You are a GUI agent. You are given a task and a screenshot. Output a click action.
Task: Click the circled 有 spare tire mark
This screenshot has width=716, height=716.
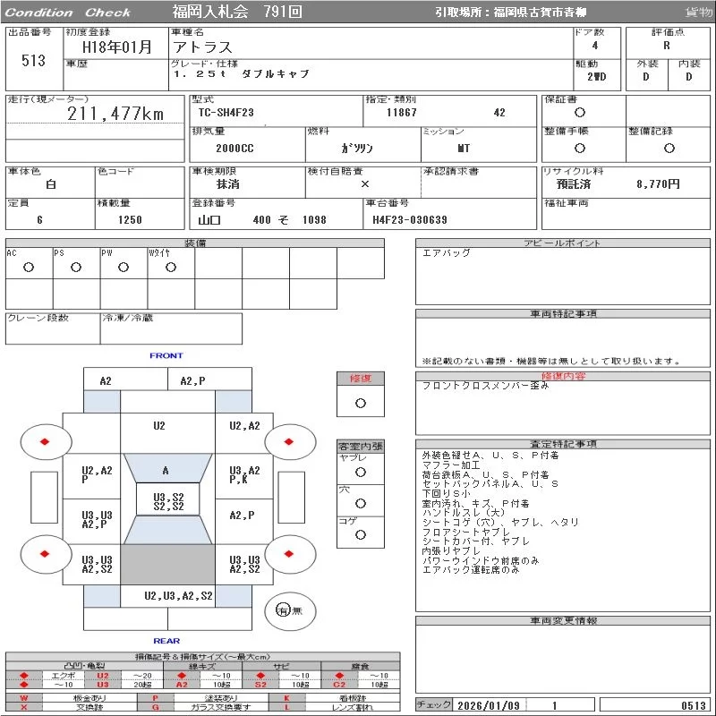(x=283, y=610)
